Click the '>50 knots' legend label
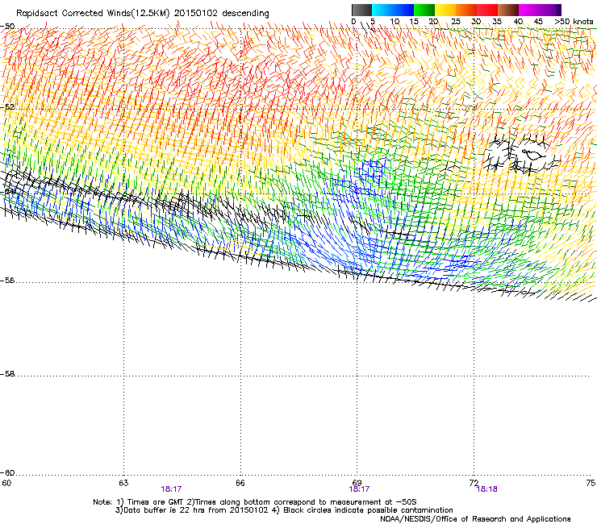This screenshot has width=597, height=524. click(x=574, y=21)
